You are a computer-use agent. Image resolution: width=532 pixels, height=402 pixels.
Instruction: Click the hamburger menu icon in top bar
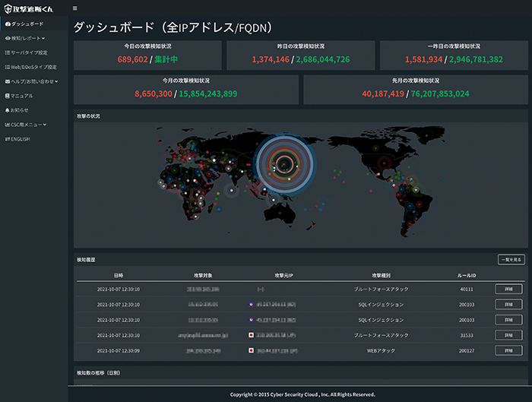tap(74, 8)
